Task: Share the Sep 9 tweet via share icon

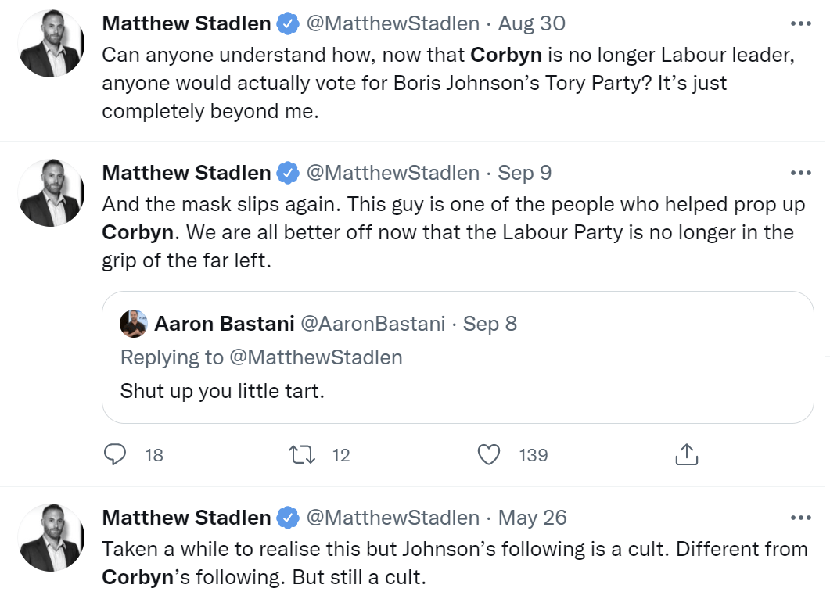Action: click(x=685, y=454)
